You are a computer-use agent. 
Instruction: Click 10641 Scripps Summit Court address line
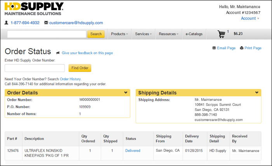tap(218, 105)
